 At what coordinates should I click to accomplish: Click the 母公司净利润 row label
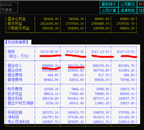point(18,122)
